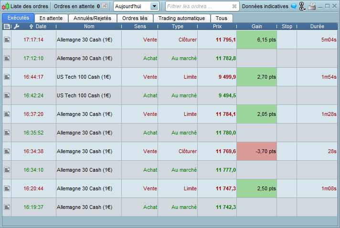This screenshot has height=228, width=340.
Task: Click the Liste des ordres window icon
Action: pyautogui.click(x=5, y=6)
